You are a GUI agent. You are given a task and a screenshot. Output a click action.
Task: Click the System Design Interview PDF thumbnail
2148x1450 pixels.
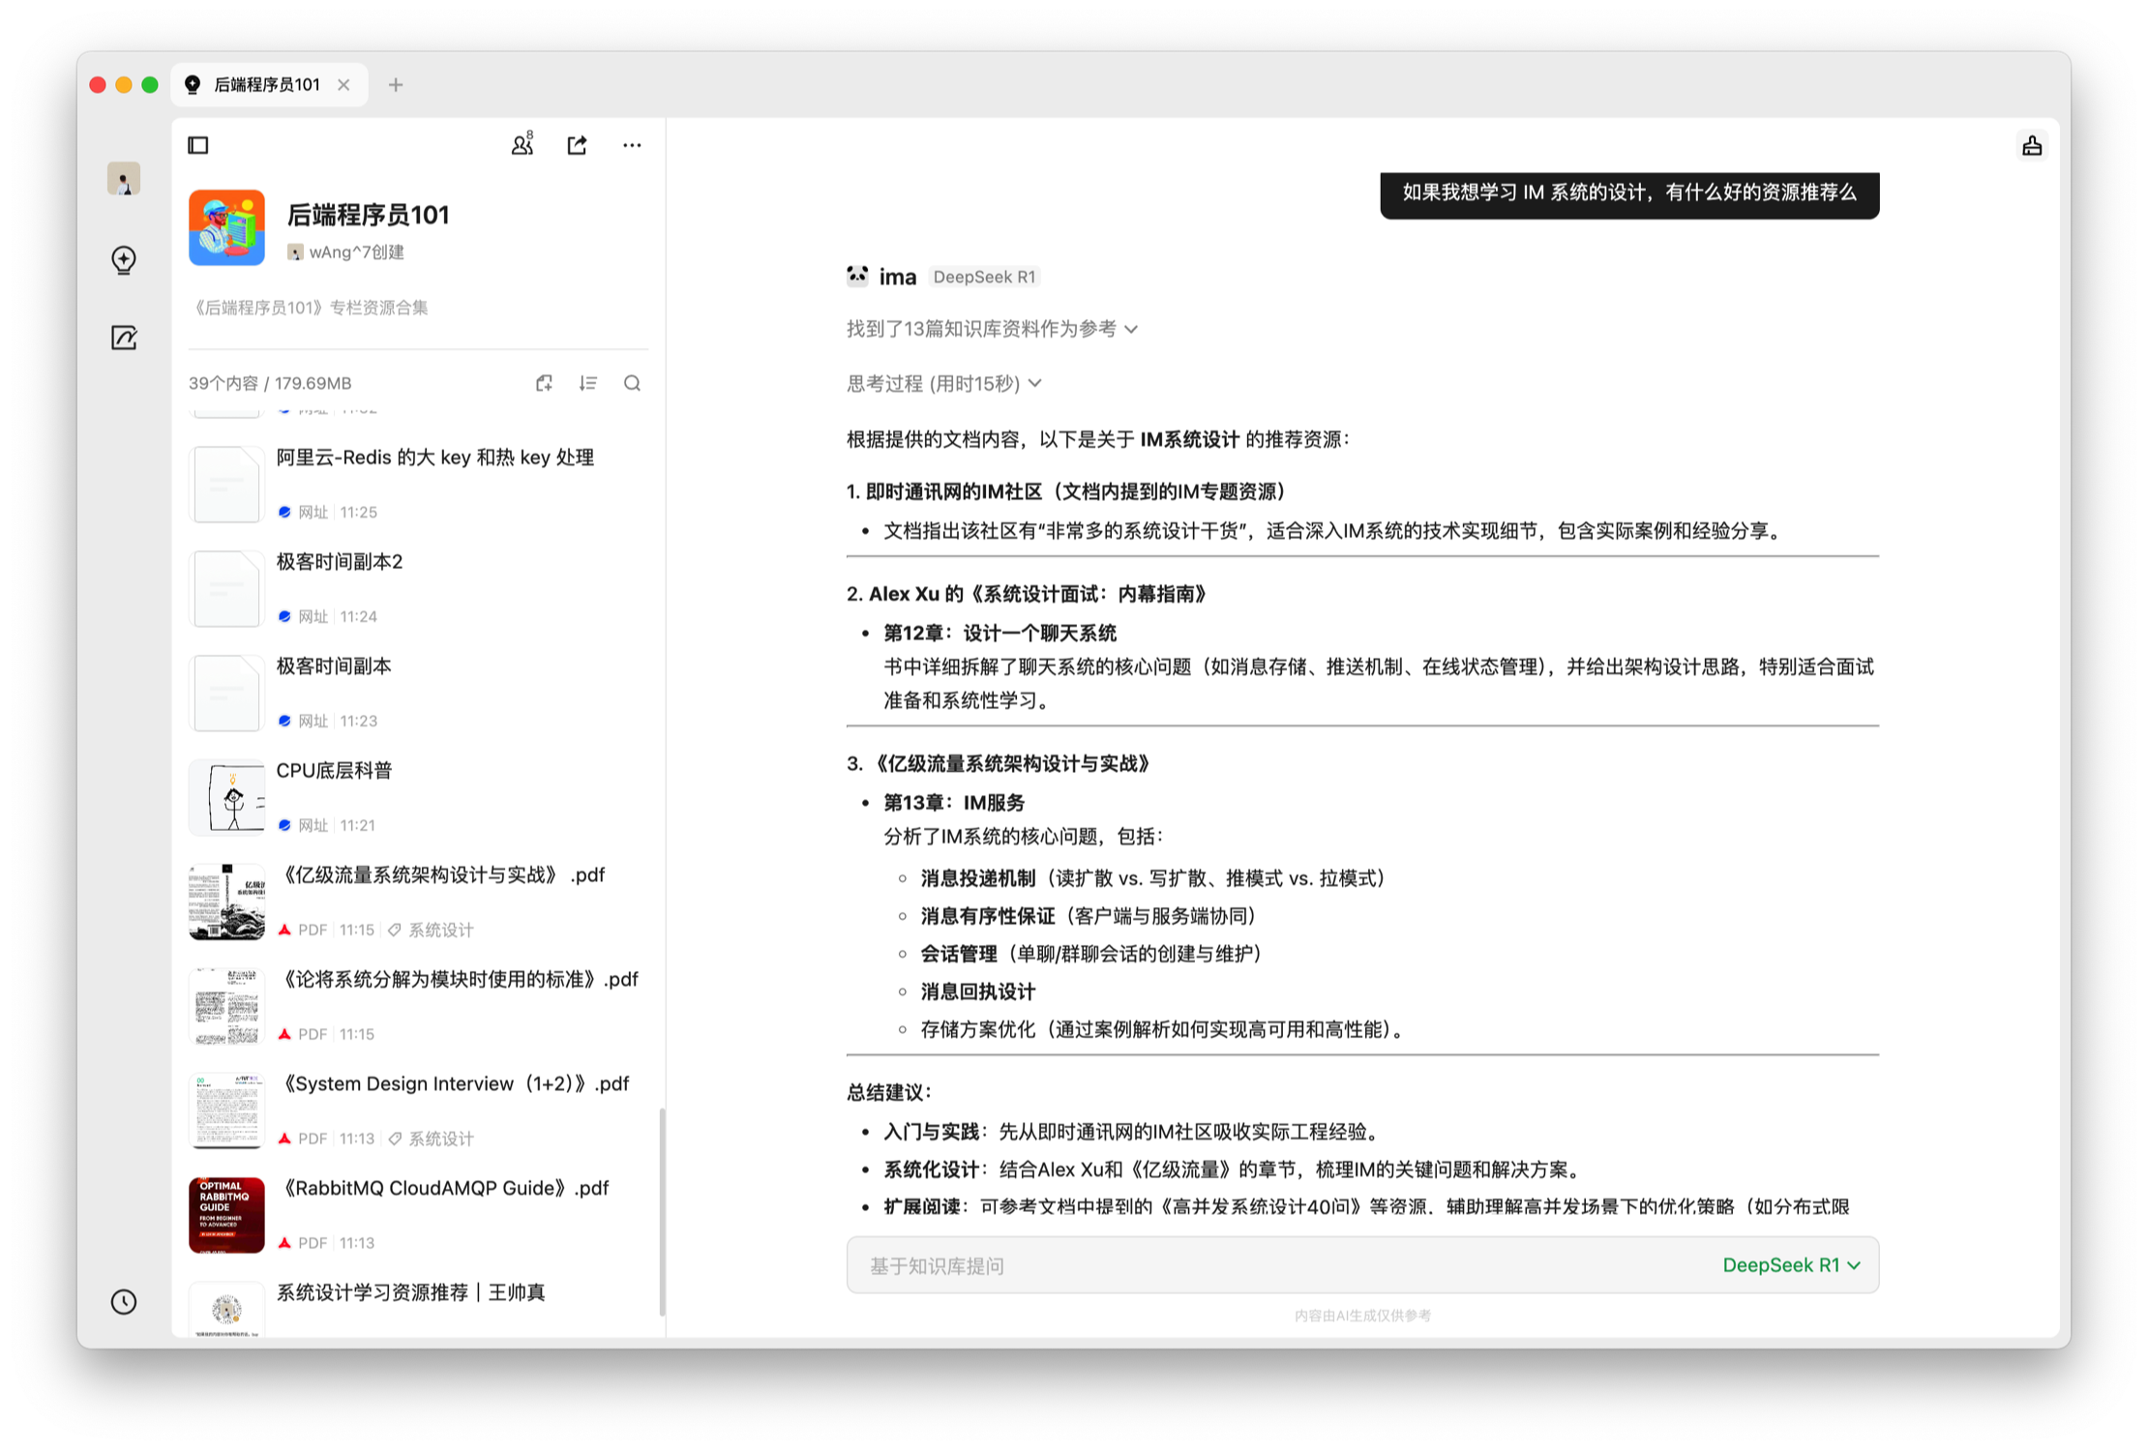226,1110
